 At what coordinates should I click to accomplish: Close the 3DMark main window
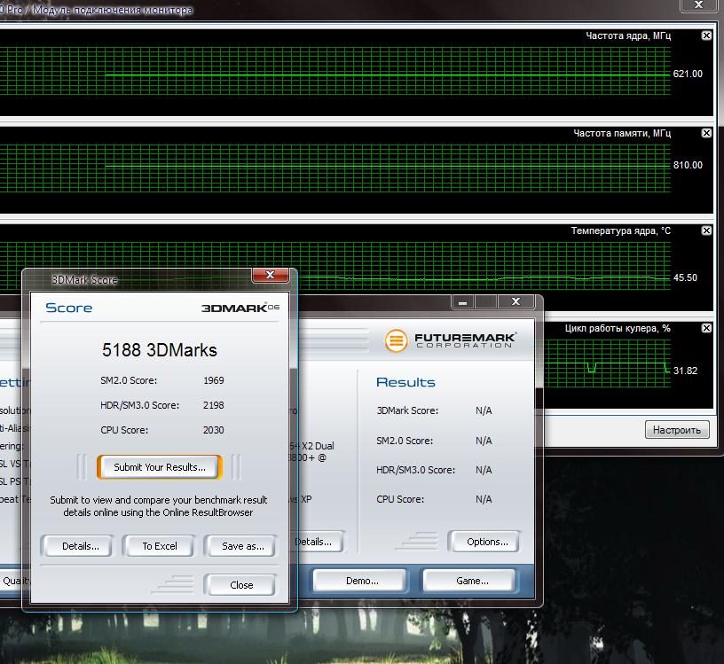click(513, 302)
